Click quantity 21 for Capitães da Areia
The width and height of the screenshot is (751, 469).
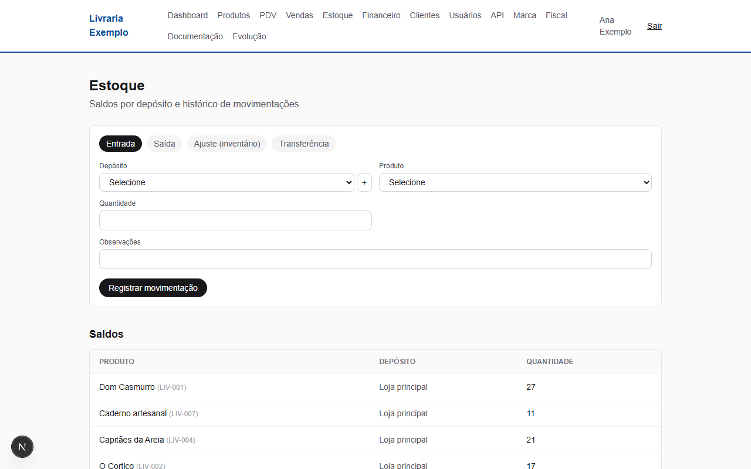coord(531,440)
